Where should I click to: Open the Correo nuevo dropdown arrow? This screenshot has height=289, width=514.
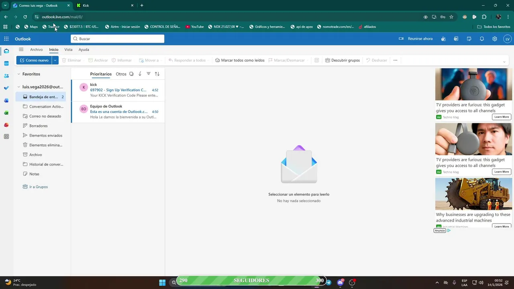click(x=55, y=60)
